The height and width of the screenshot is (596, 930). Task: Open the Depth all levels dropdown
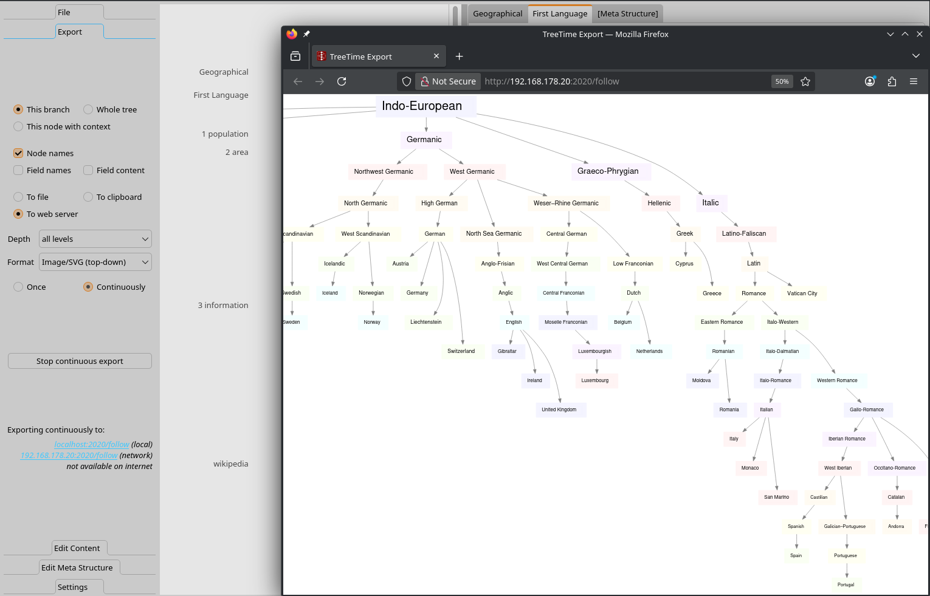(x=95, y=239)
